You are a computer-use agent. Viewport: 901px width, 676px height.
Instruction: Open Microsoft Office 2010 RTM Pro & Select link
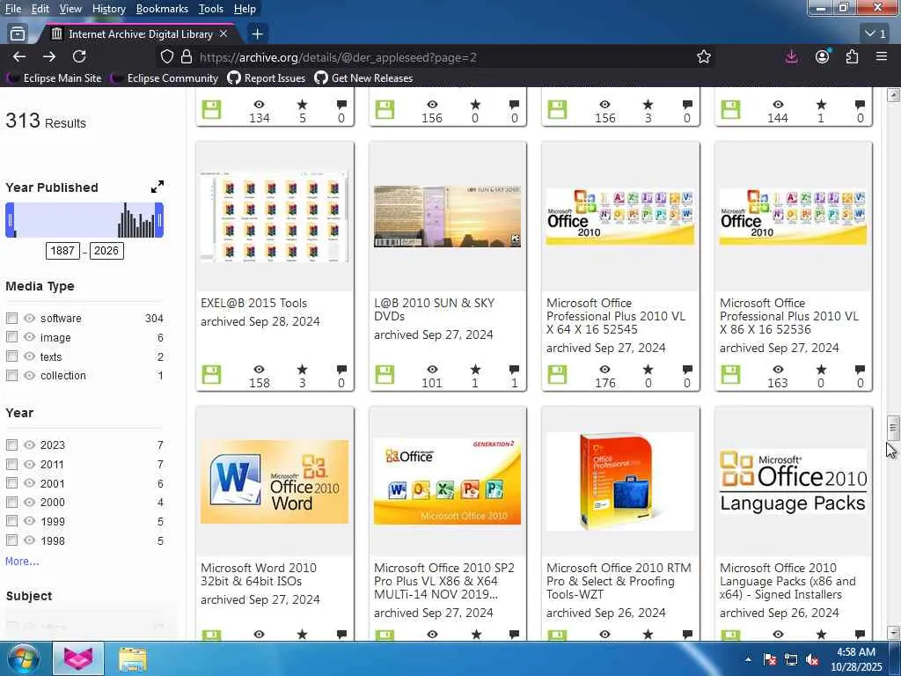tap(619, 581)
